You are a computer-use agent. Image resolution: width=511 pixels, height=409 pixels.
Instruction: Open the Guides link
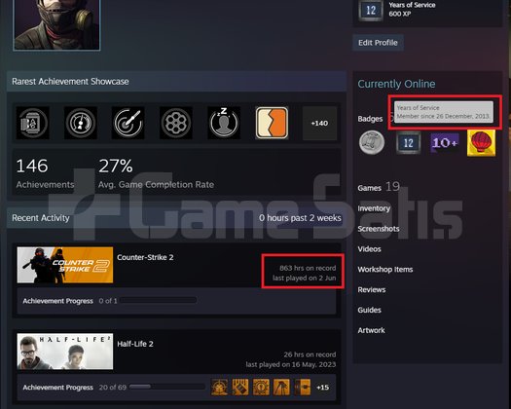369,311
